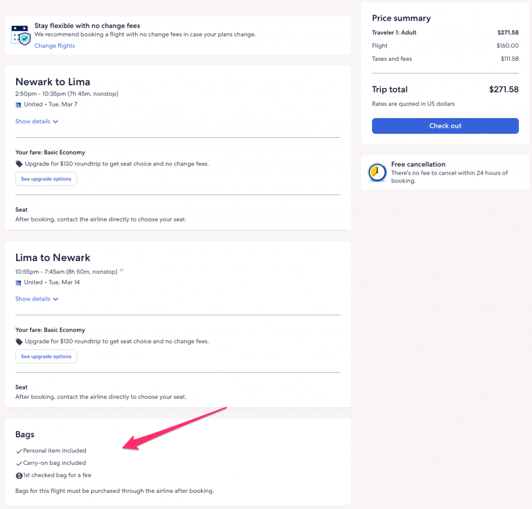Expand Show details for Lima to Newark flight
This screenshot has height=509, width=532.
(x=36, y=299)
